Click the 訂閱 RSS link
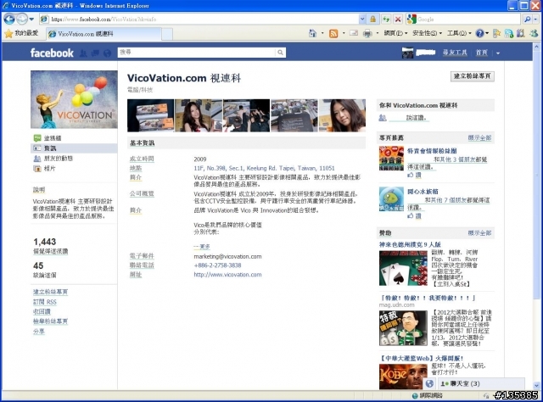This screenshot has height=402, width=543. click(x=45, y=302)
